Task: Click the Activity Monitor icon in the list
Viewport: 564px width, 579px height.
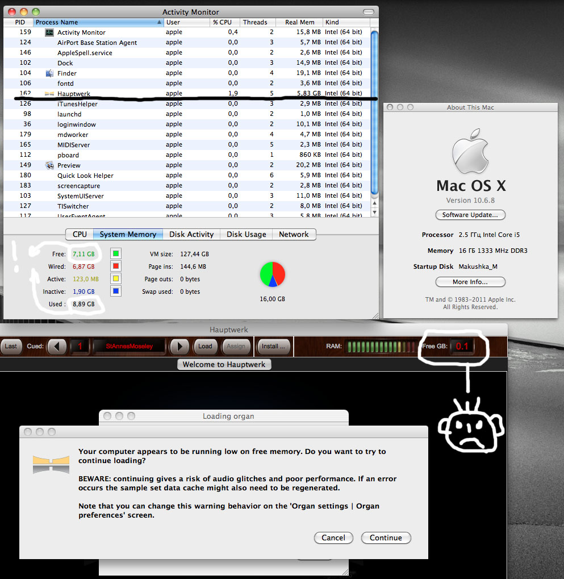Action: (49, 32)
